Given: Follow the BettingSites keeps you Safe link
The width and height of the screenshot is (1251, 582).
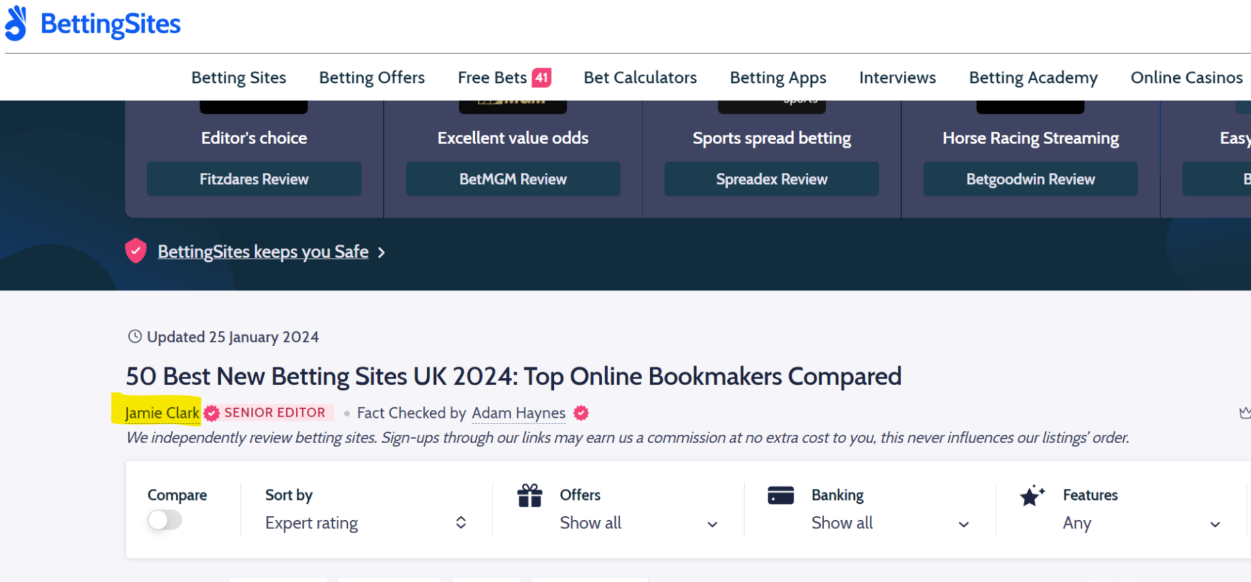Looking at the screenshot, I should pyautogui.click(x=263, y=252).
